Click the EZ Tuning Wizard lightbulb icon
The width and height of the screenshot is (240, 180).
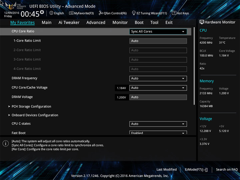tap(134, 13)
